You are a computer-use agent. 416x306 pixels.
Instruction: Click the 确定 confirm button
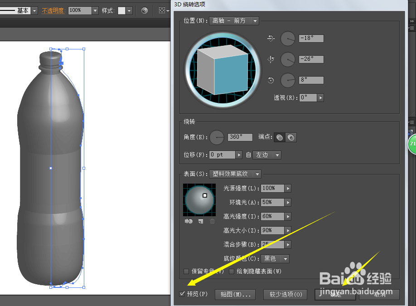pyautogui.click(x=335, y=294)
